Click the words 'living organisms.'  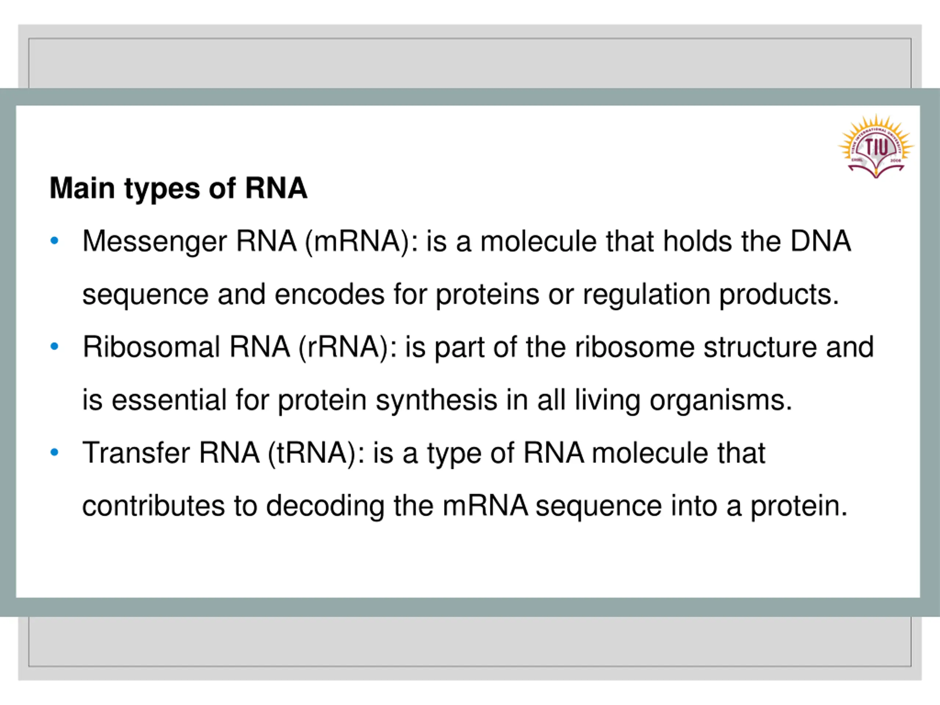[x=684, y=400]
